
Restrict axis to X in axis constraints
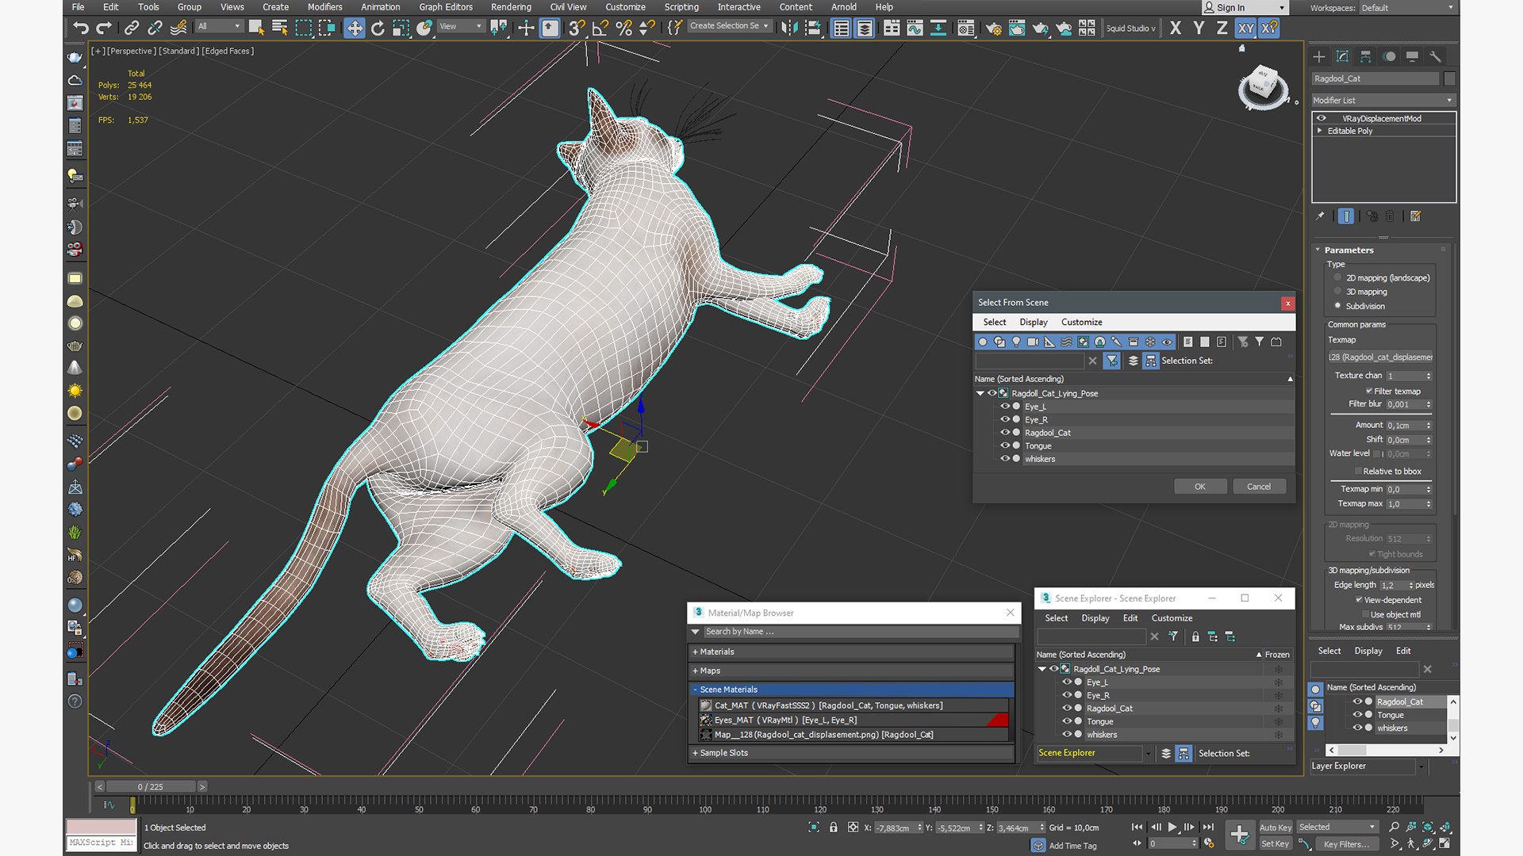1176,28
